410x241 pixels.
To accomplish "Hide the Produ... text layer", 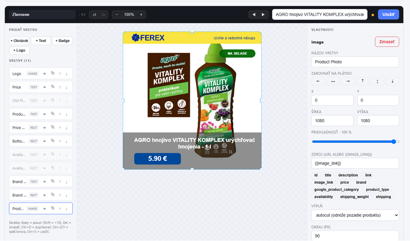I will tap(44, 114).
